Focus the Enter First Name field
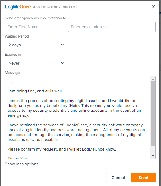The height and width of the screenshot is (186, 161). point(35,27)
